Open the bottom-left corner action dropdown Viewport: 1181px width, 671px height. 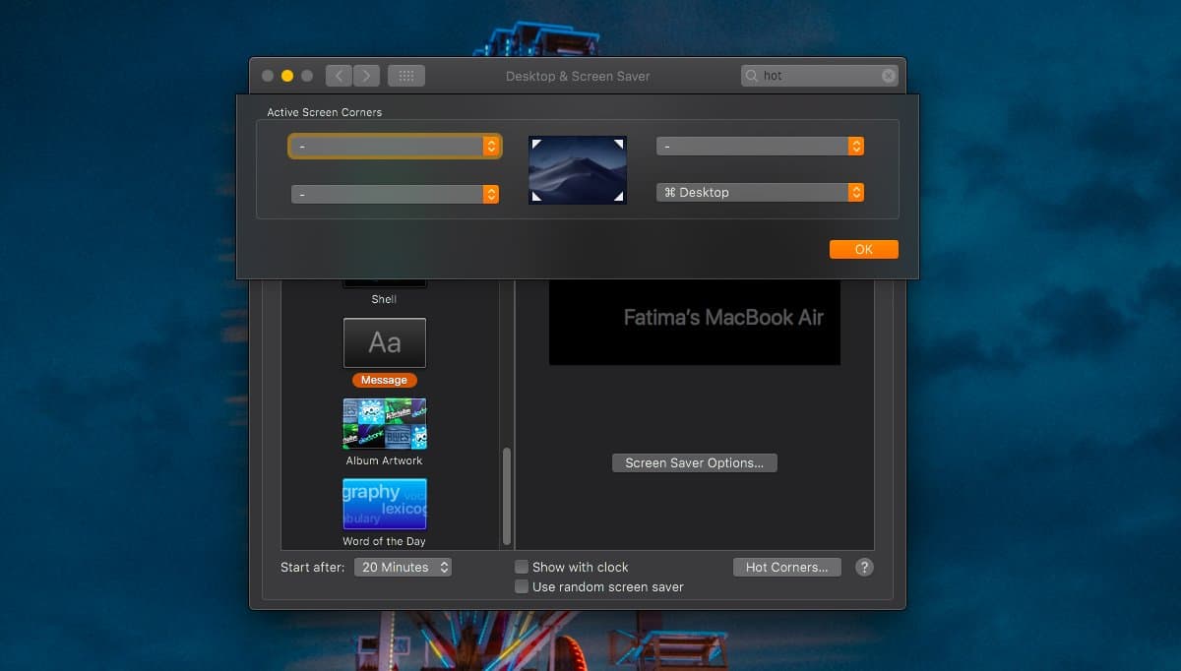pyautogui.click(x=395, y=195)
